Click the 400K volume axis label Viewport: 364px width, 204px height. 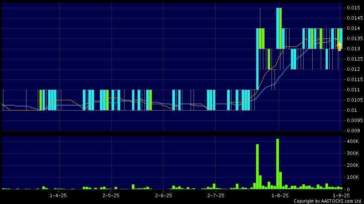[353, 141]
